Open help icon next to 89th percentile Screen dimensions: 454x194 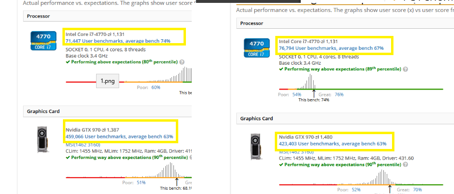(x=405, y=69)
